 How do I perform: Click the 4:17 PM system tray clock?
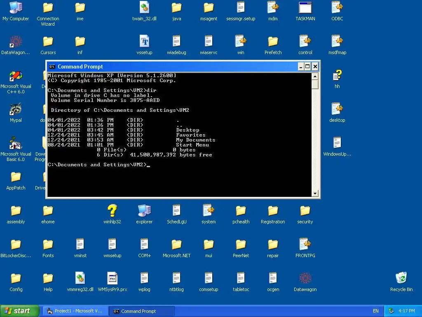point(407,311)
